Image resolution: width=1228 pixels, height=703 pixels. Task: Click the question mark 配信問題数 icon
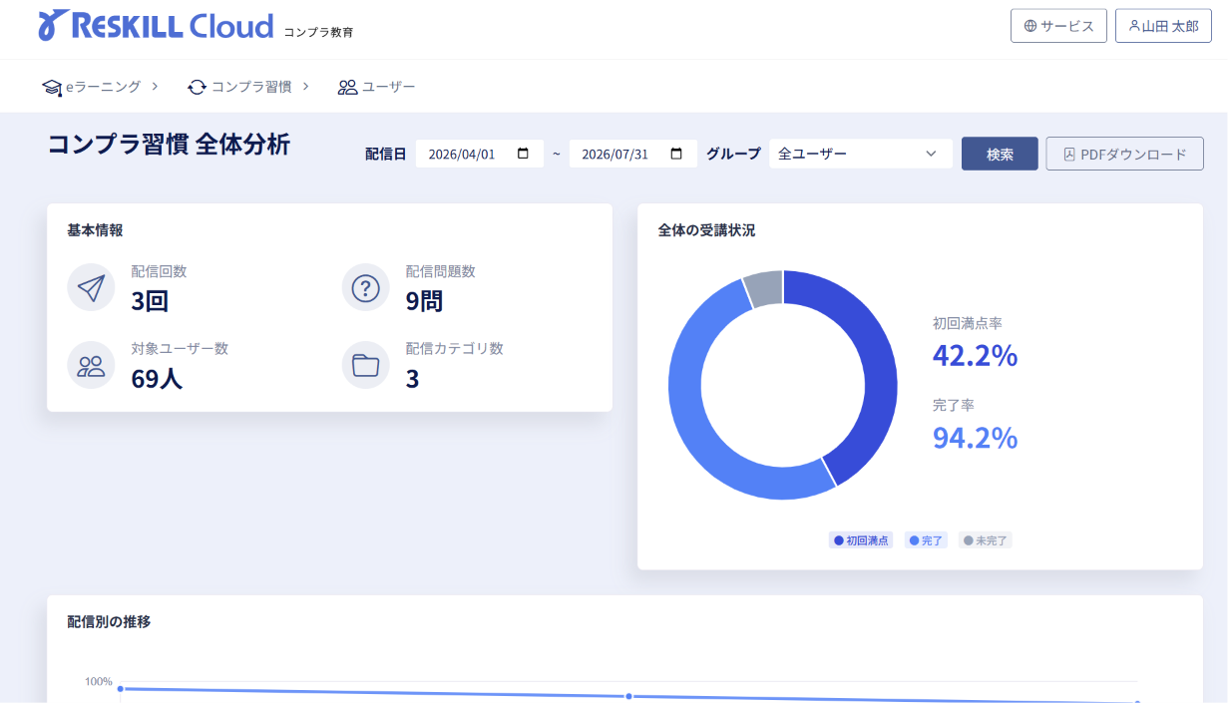pos(366,288)
